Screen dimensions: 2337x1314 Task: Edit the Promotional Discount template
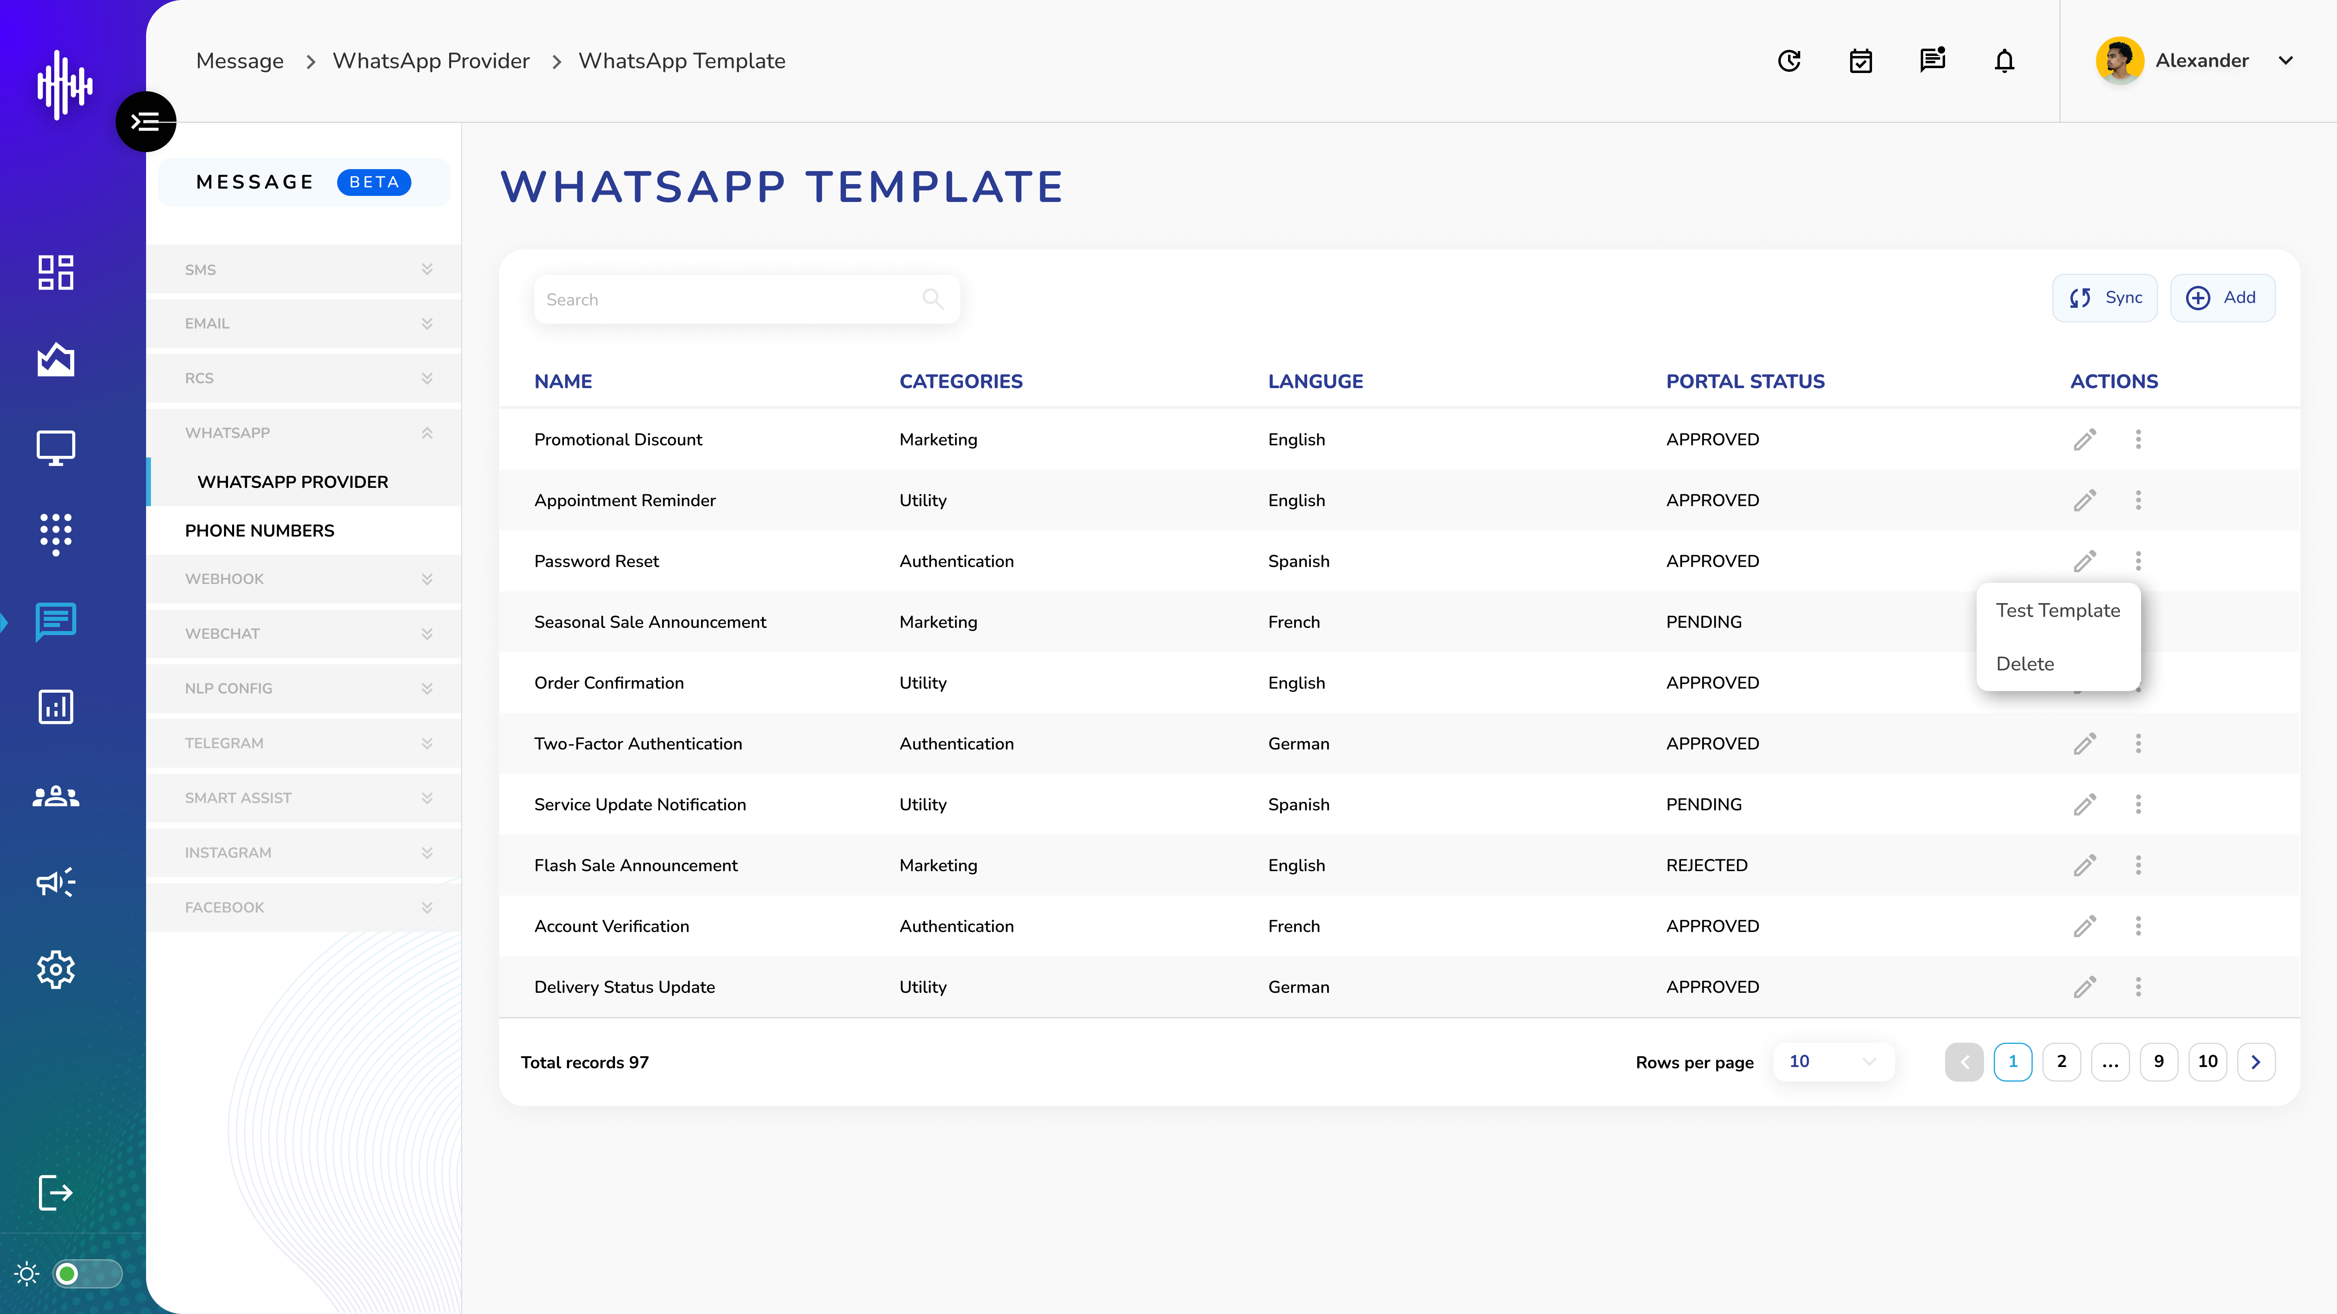(2085, 440)
